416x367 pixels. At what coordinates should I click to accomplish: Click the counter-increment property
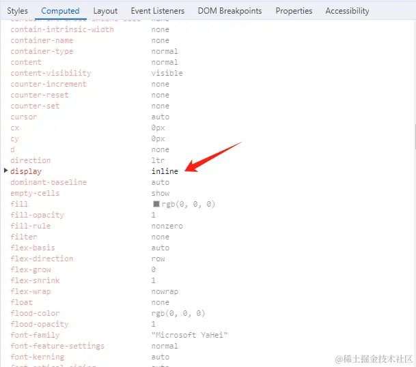coord(48,84)
